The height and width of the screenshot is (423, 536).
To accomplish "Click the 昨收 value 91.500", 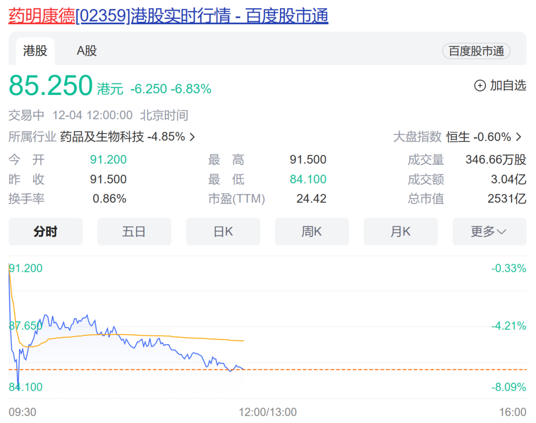I will [x=108, y=179].
